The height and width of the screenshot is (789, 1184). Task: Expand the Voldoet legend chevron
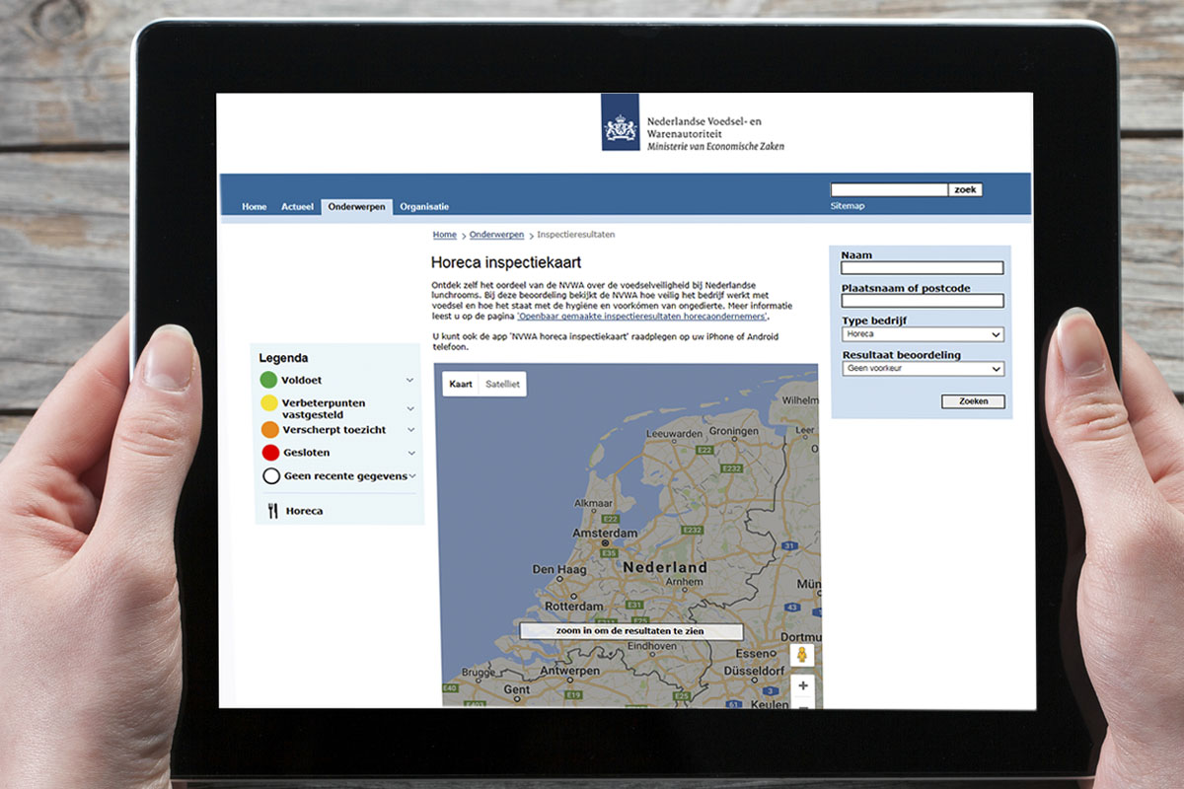tap(410, 380)
